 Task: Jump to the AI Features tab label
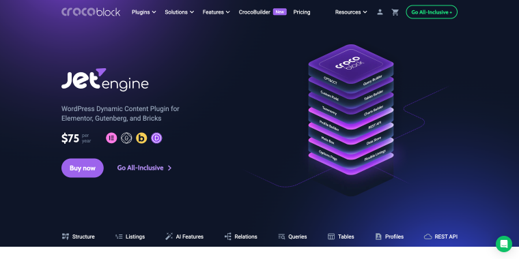coord(190,237)
